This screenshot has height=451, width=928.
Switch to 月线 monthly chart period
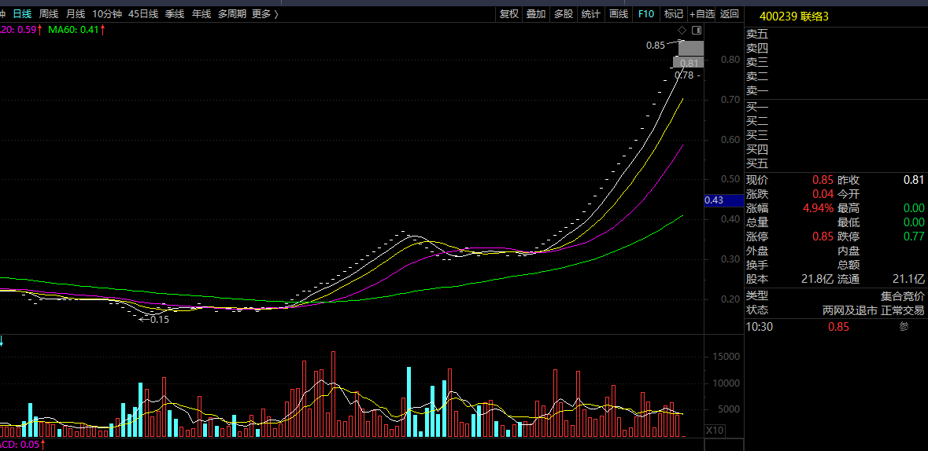(75, 14)
